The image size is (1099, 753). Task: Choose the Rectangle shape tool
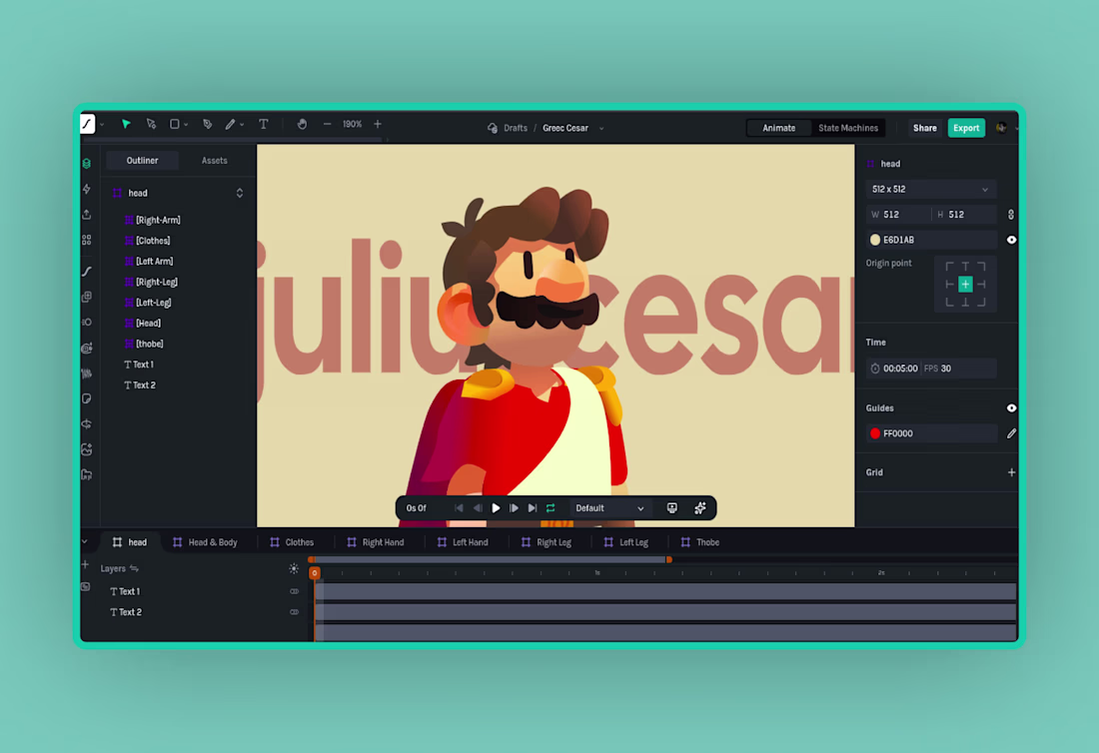click(175, 124)
